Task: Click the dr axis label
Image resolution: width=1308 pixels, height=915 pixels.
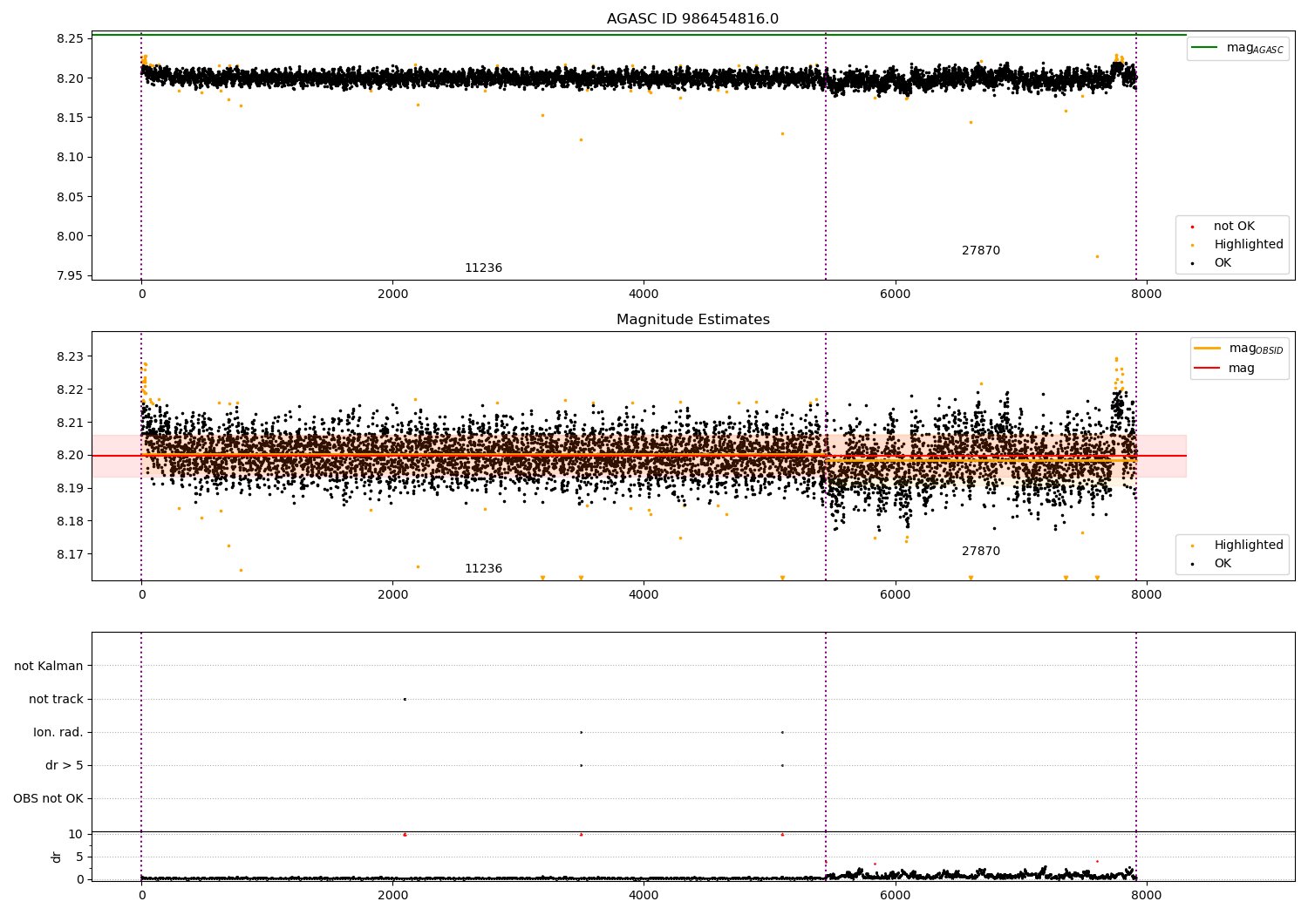Action: [57, 857]
